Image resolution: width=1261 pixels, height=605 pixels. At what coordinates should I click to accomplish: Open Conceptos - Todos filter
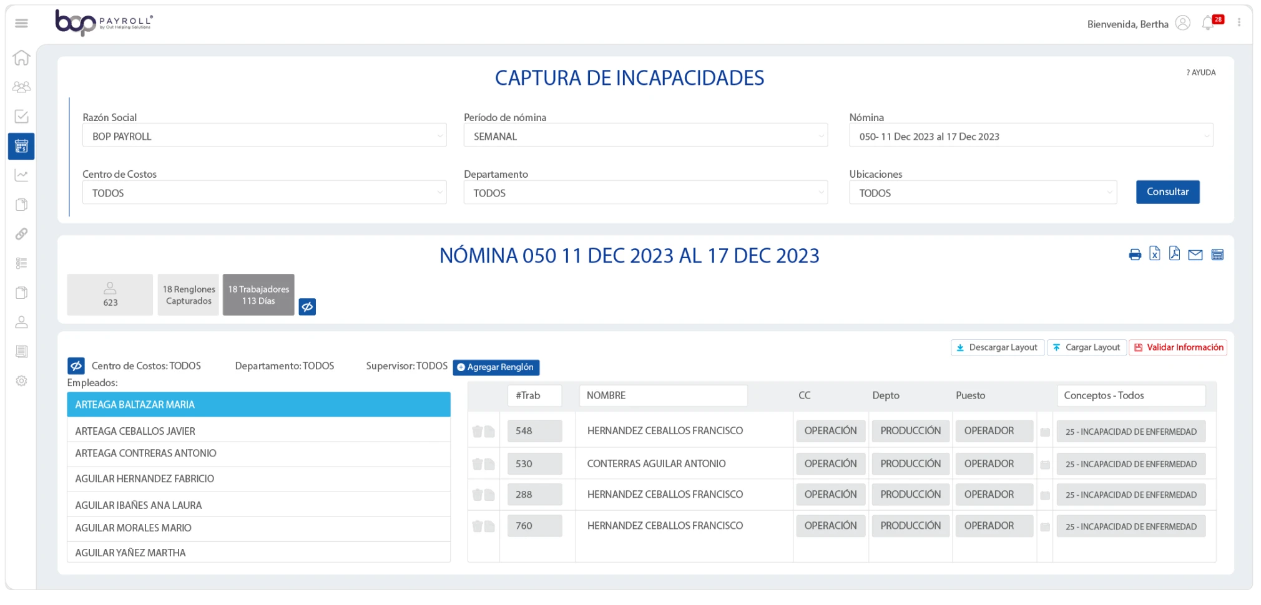click(x=1131, y=395)
